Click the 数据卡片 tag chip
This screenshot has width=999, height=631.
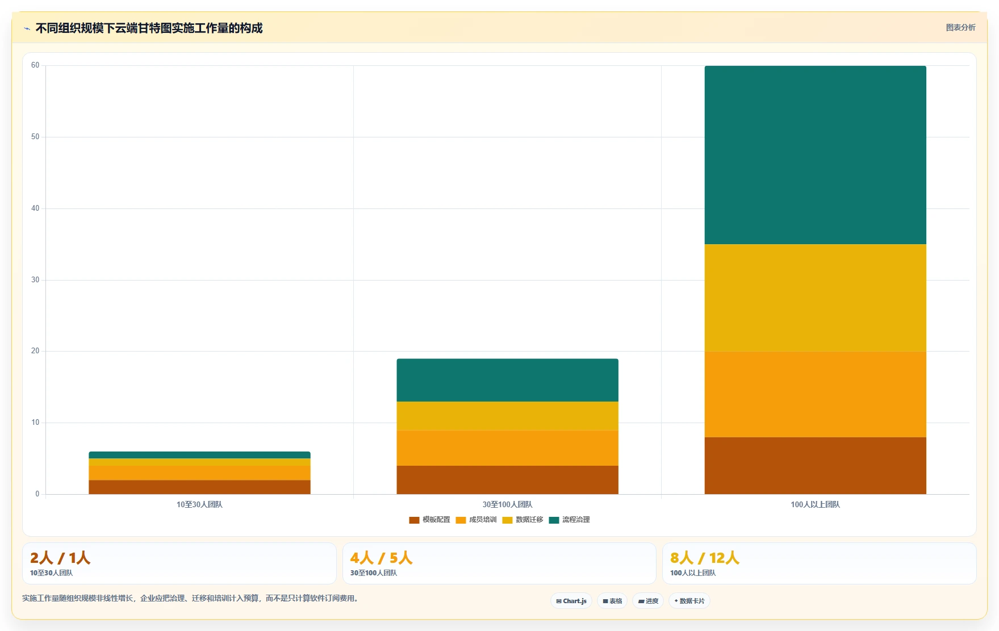[689, 601]
